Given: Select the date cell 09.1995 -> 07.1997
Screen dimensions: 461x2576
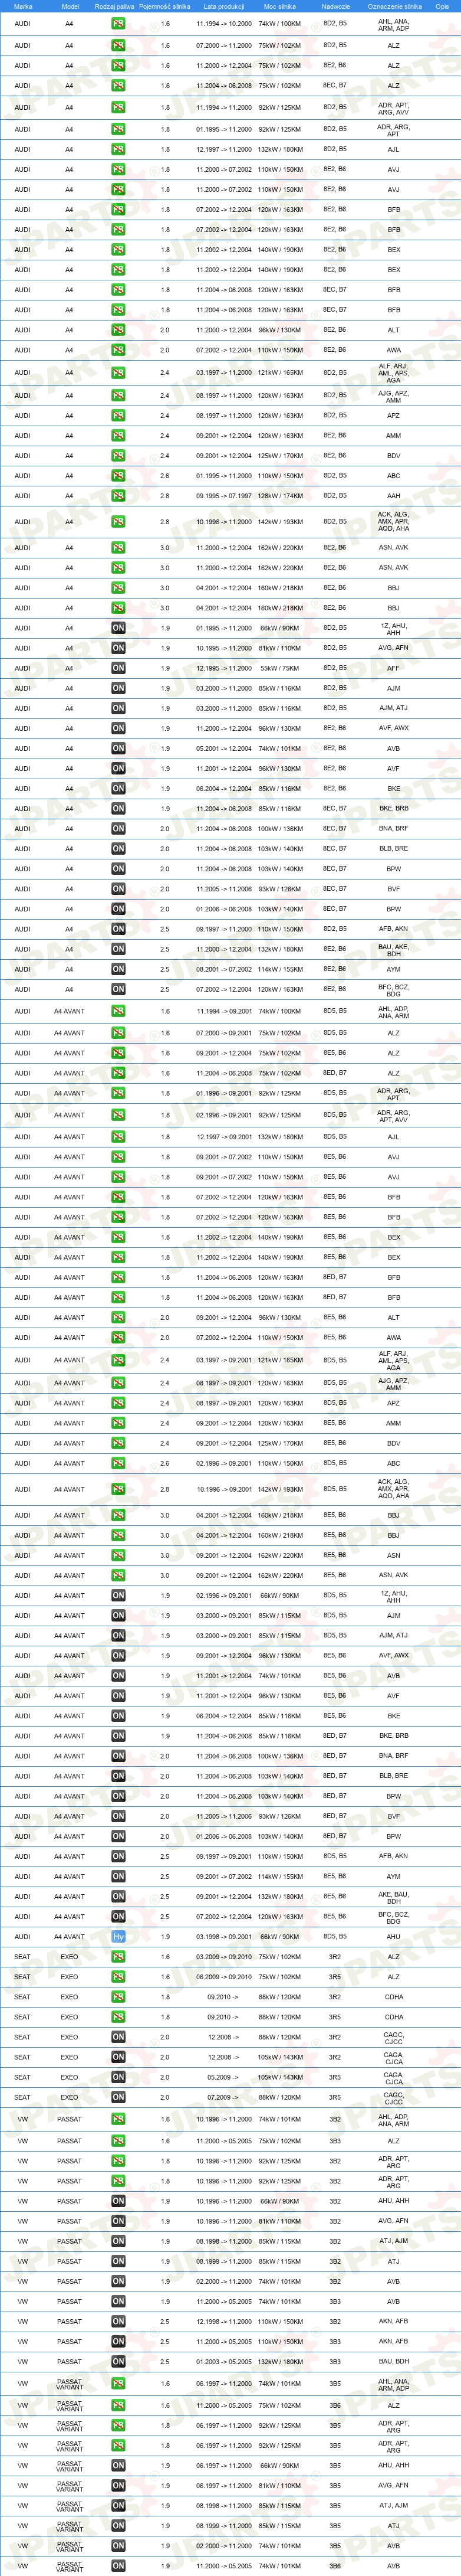Looking at the screenshot, I should (x=223, y=496).
